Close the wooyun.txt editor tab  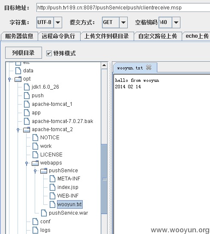coord(149,67)
